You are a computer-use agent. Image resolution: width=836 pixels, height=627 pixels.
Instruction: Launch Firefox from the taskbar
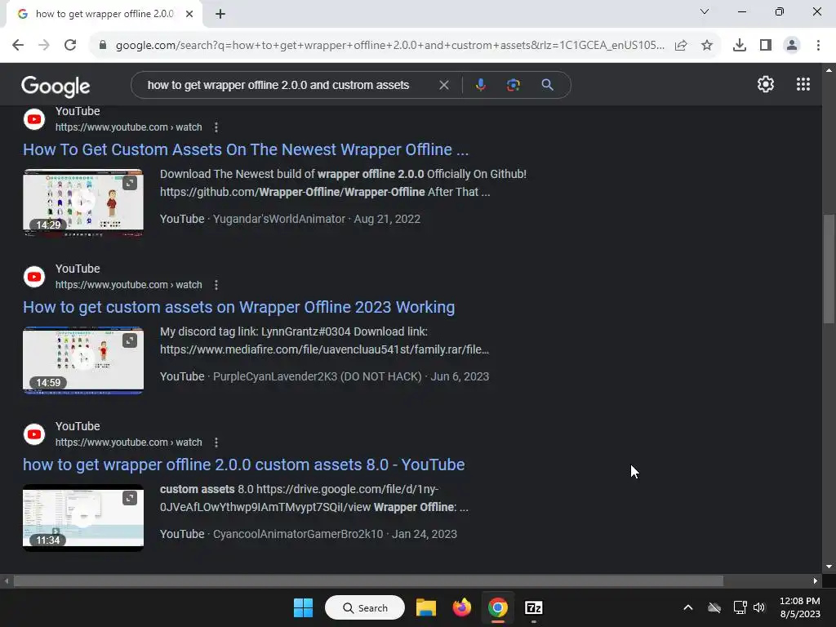pyautogui.click(x=462, y=607)
